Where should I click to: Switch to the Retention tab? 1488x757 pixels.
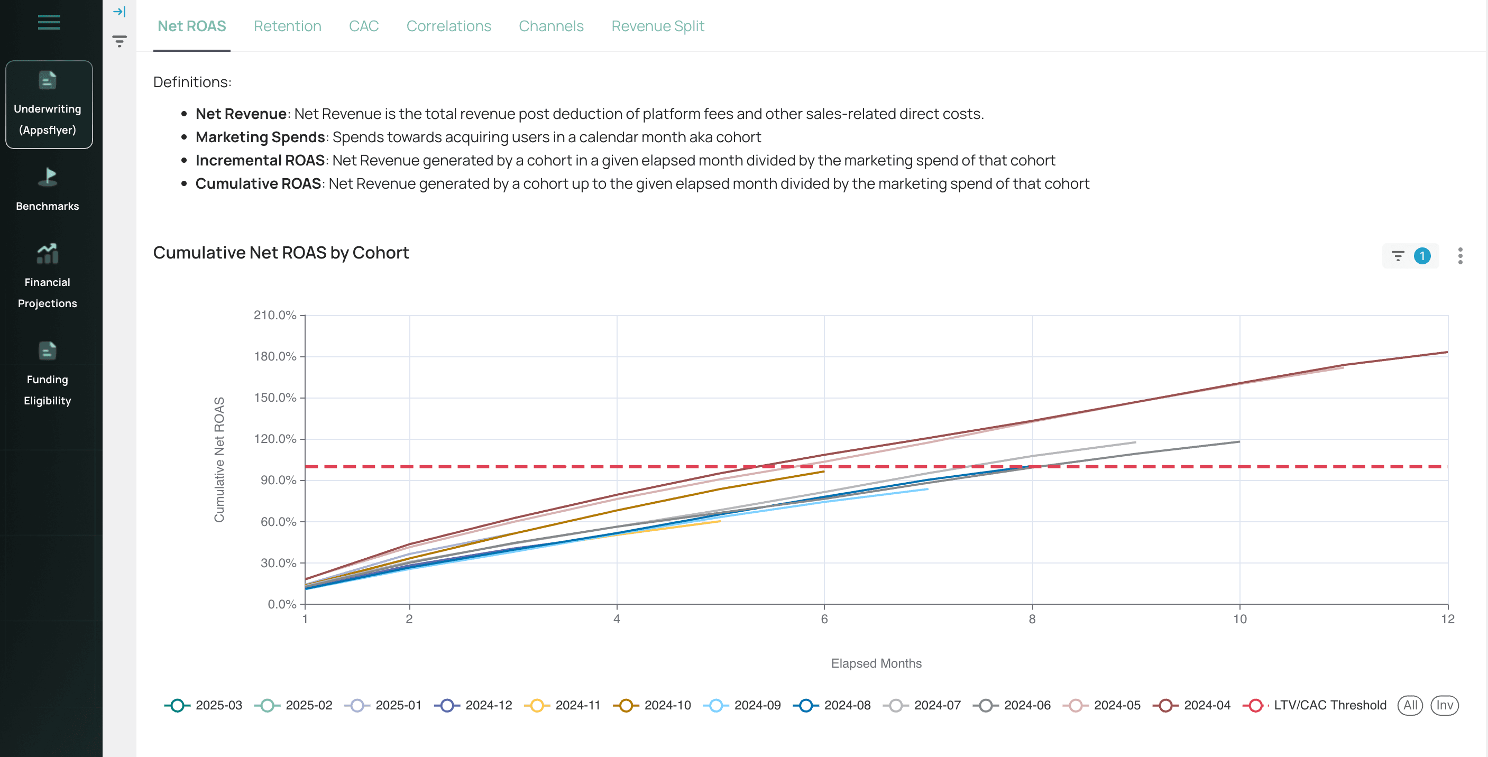coord(287,26)
